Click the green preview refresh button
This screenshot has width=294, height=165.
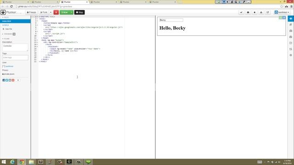click(x=281, y=17)
